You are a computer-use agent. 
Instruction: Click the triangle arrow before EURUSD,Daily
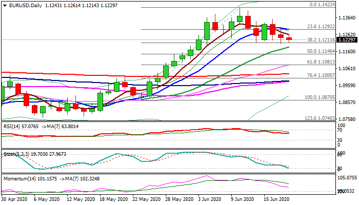pyautogui.click(x=5, y=6)
